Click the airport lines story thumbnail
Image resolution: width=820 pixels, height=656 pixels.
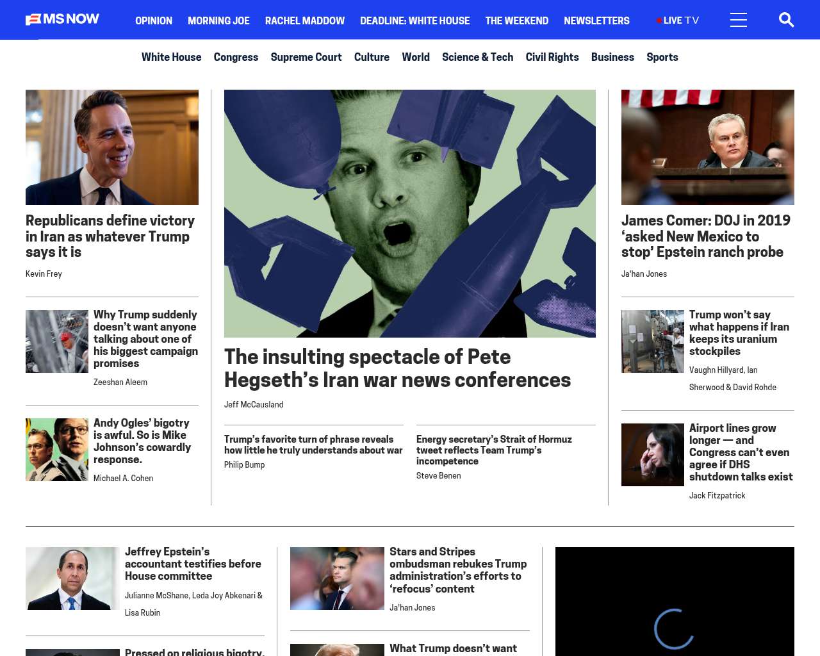click(x=652, y=455)
